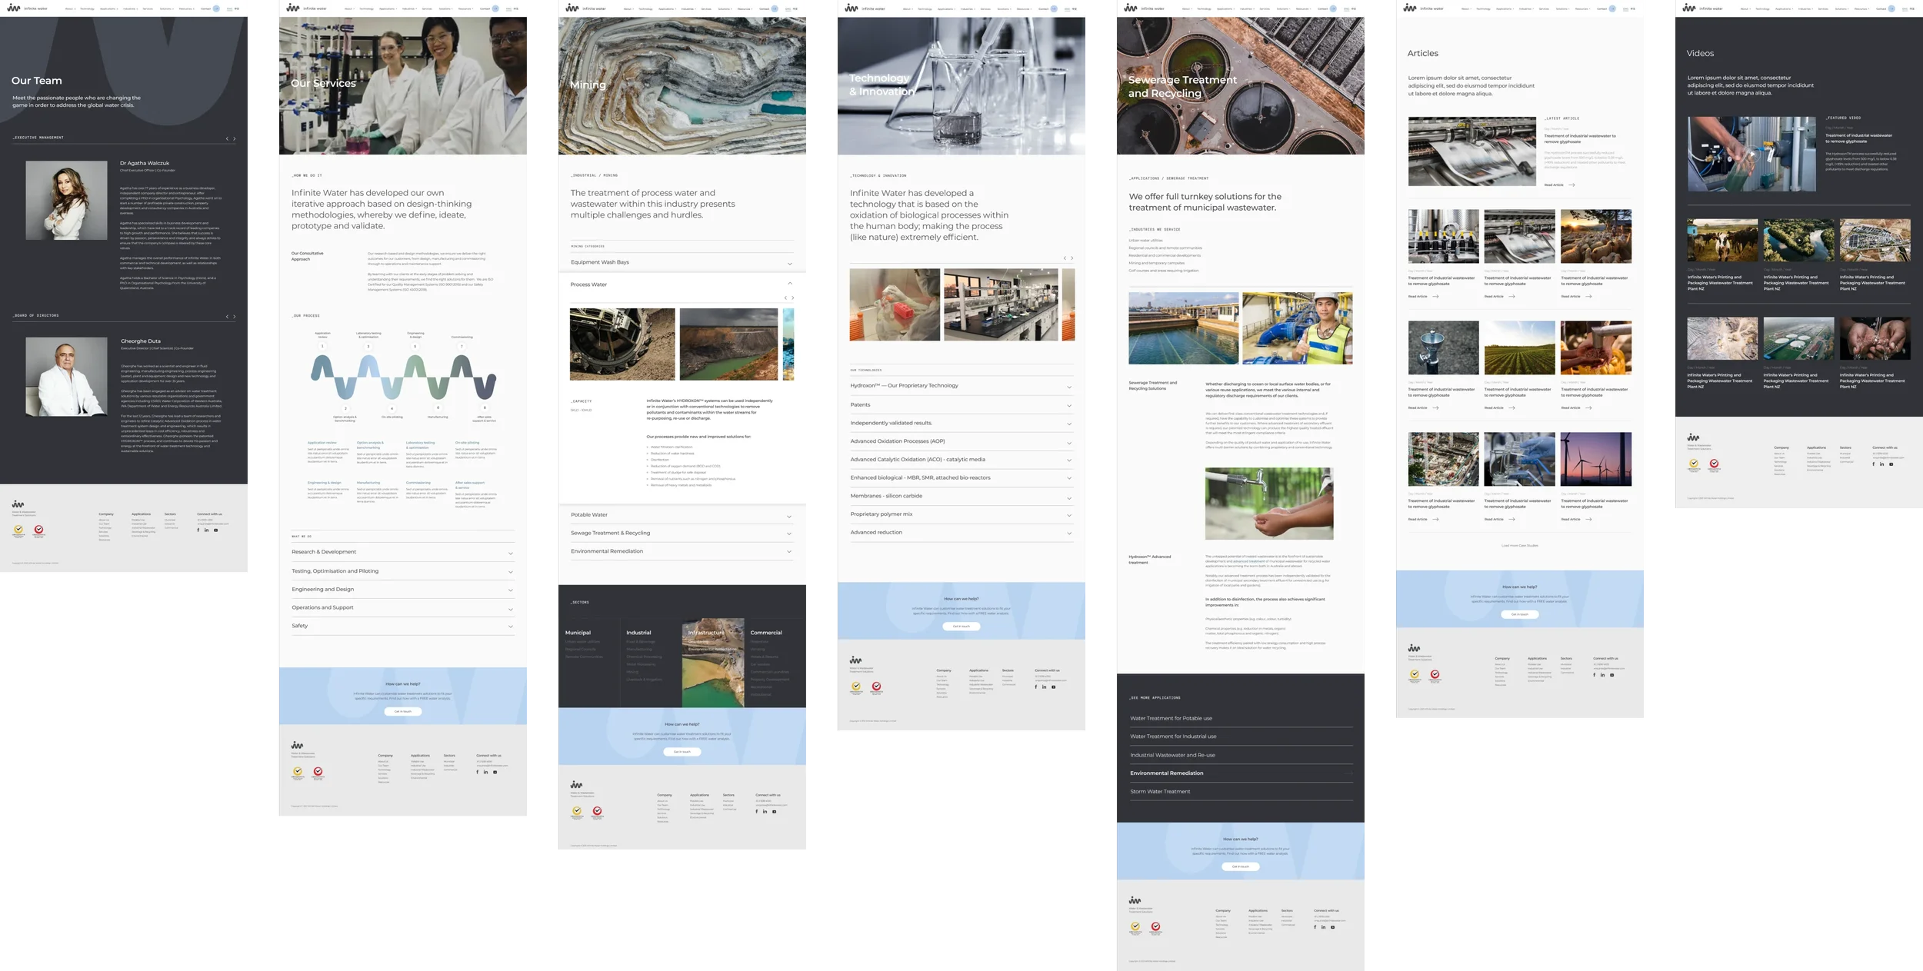1923x971 pixels.
Task: Click Get in touch button on Articles page
Action: pos(1519,614)
